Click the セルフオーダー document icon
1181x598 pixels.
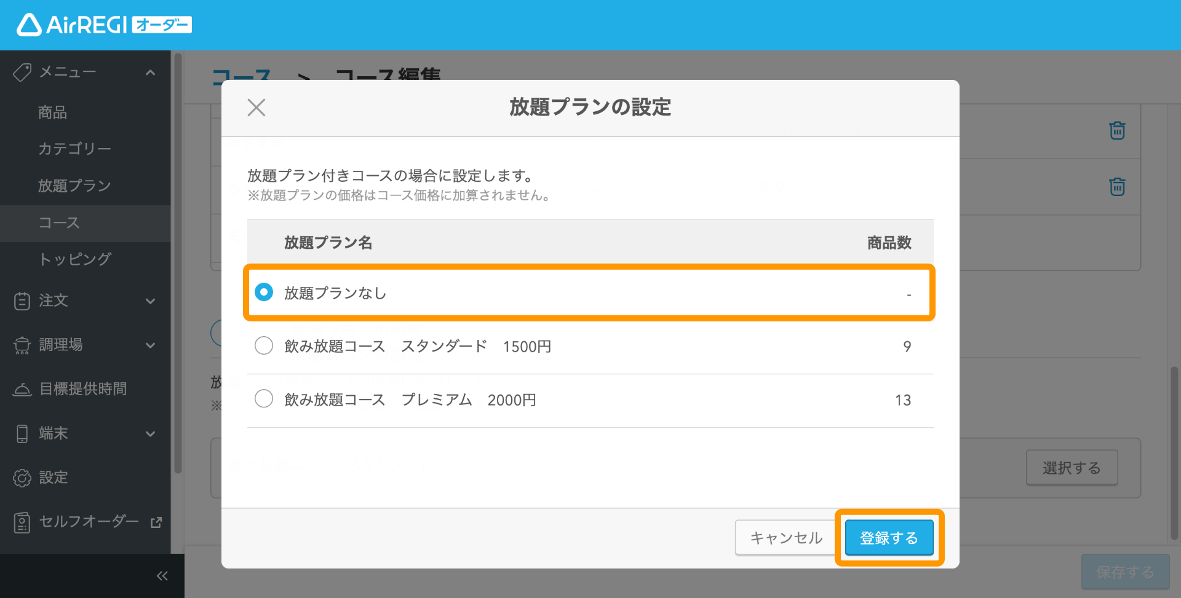click(22, 522)
